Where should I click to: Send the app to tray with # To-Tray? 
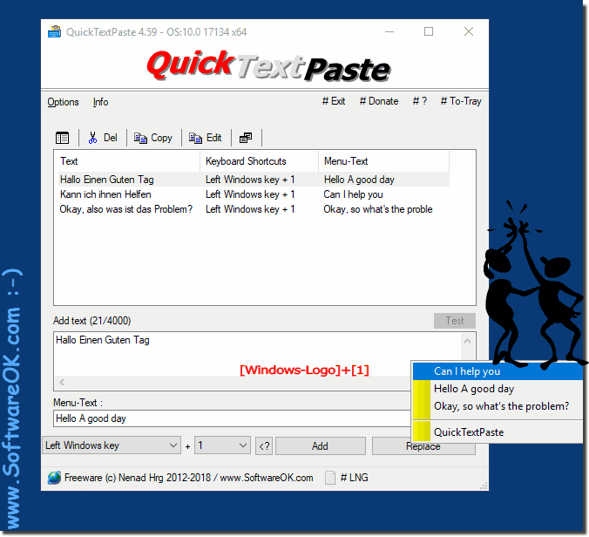[x=461, y=101]
